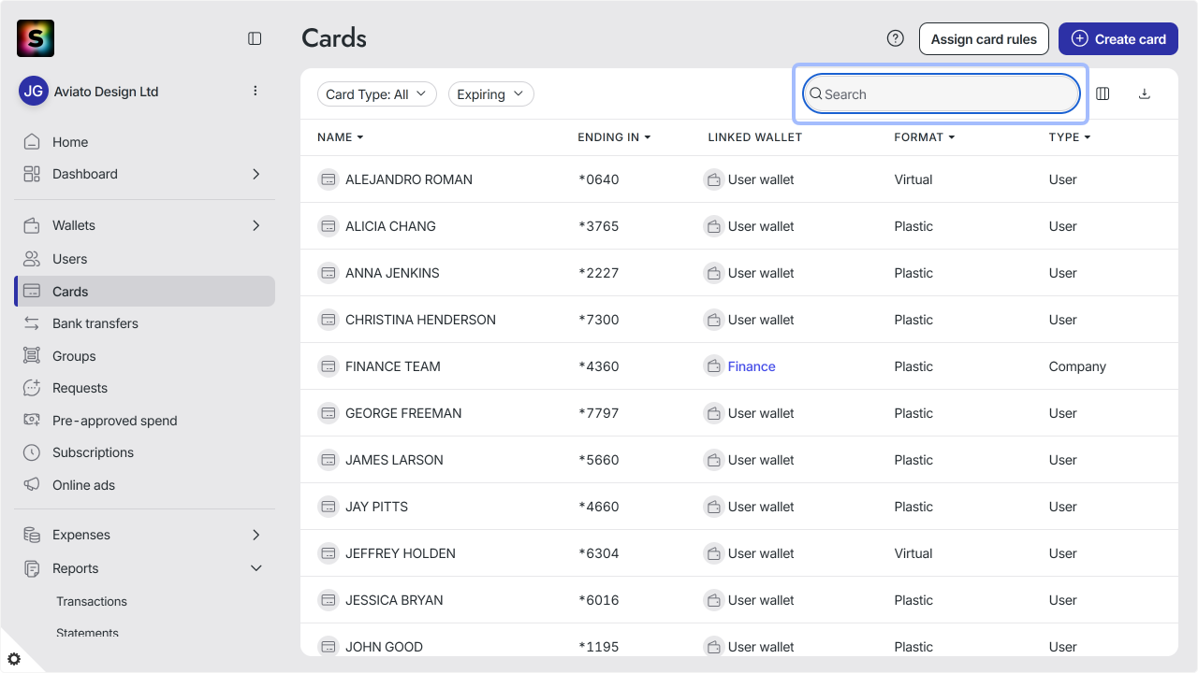Click Virtual format in ALEJANDRO ROMAN row
This screenshot has height=673, width=1198.
(913, 179)
